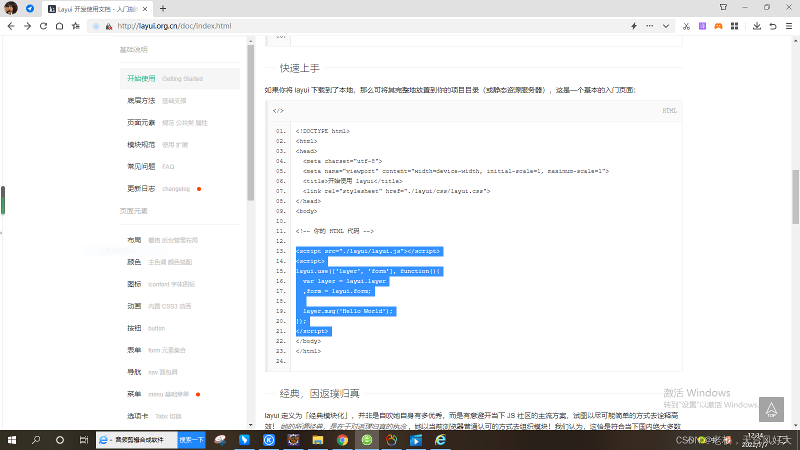This screenshot has width=800, height=450.
Task: Click the restore/undo icon in the toolbar
Action: [x=773, y=25]
